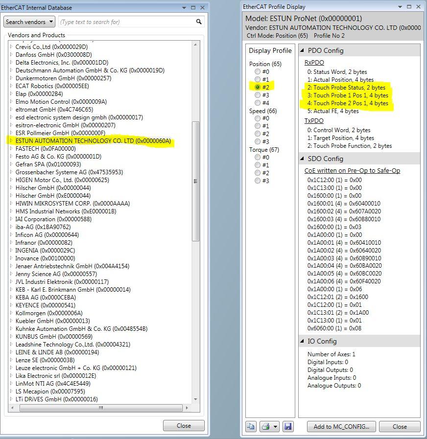
Task: Collapse the PDO Config section
Action: click(302, 50)
